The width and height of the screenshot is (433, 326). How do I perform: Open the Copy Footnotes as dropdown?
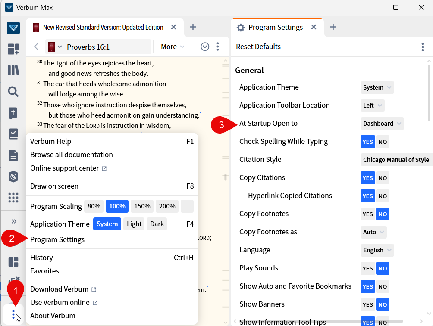[x=373, y=232]
